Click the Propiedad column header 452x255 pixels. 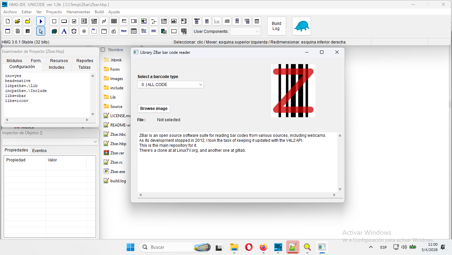(x=25, y=160)
